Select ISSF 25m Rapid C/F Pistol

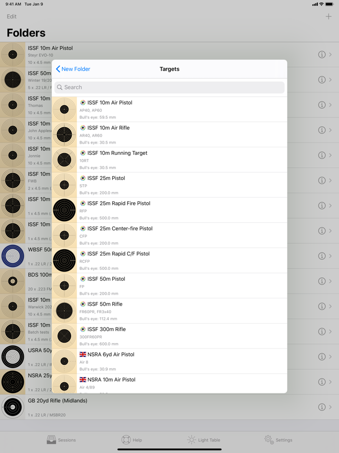tap(169, 260)
